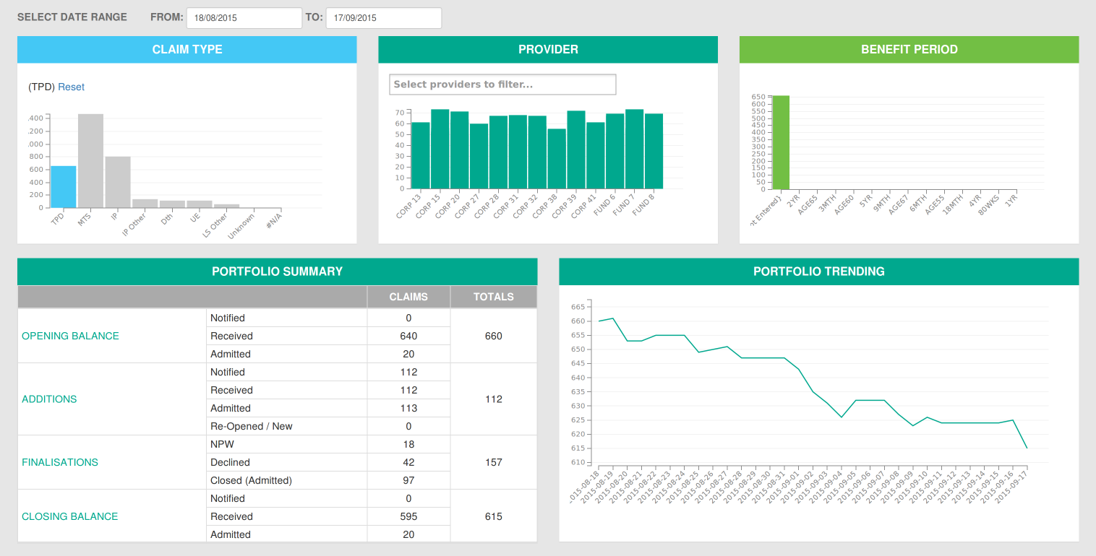Click the CLOSING BALANCE row label
Image resolution: width=1096 pixels, height=556 pixels.
(69, 516)
